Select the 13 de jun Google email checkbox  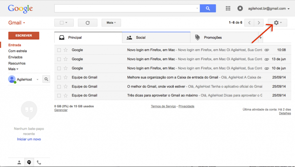click(59, 59)
